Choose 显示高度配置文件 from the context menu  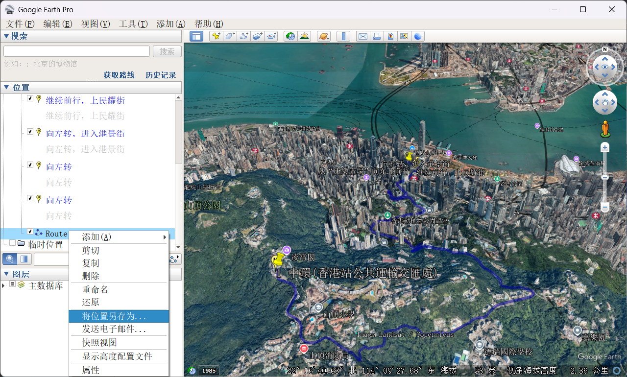coord(119,356)
